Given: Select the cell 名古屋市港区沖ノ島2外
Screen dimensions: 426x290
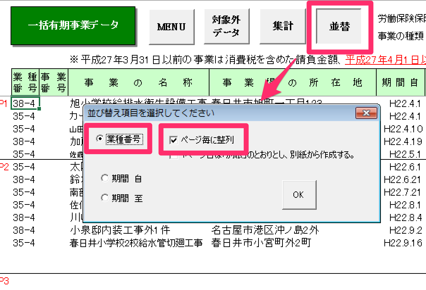Looking at the screenshot, I should coord(265,230).
